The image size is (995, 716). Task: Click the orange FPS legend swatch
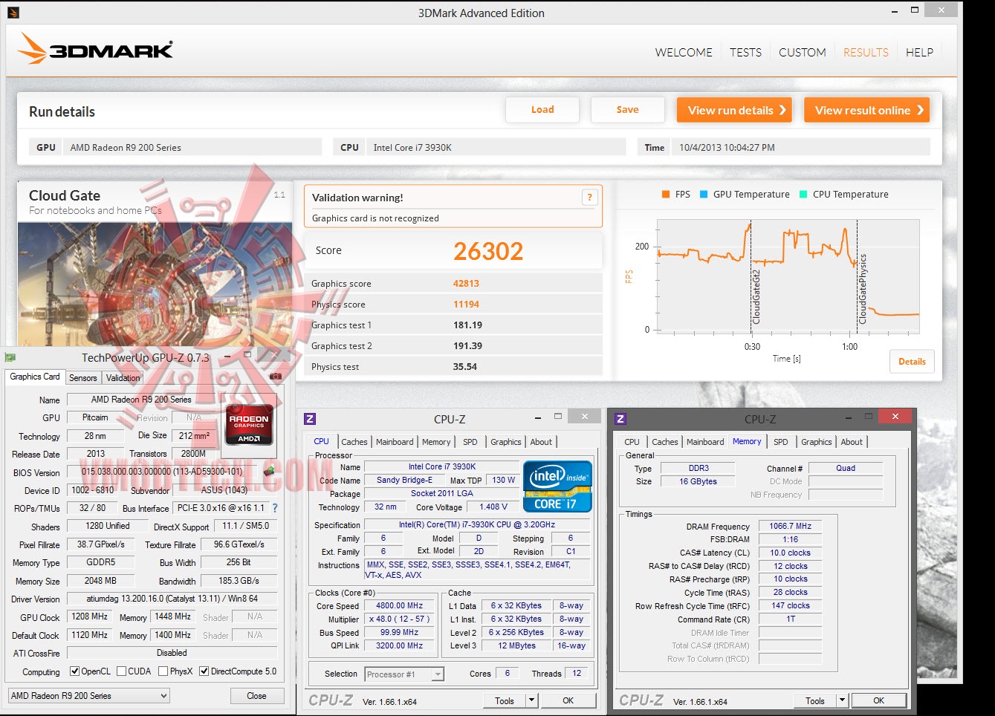[x=666, y=195]
